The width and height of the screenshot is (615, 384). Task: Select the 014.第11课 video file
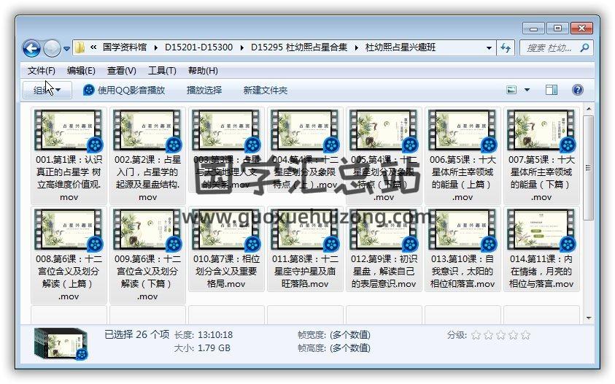tap(541, 230)
